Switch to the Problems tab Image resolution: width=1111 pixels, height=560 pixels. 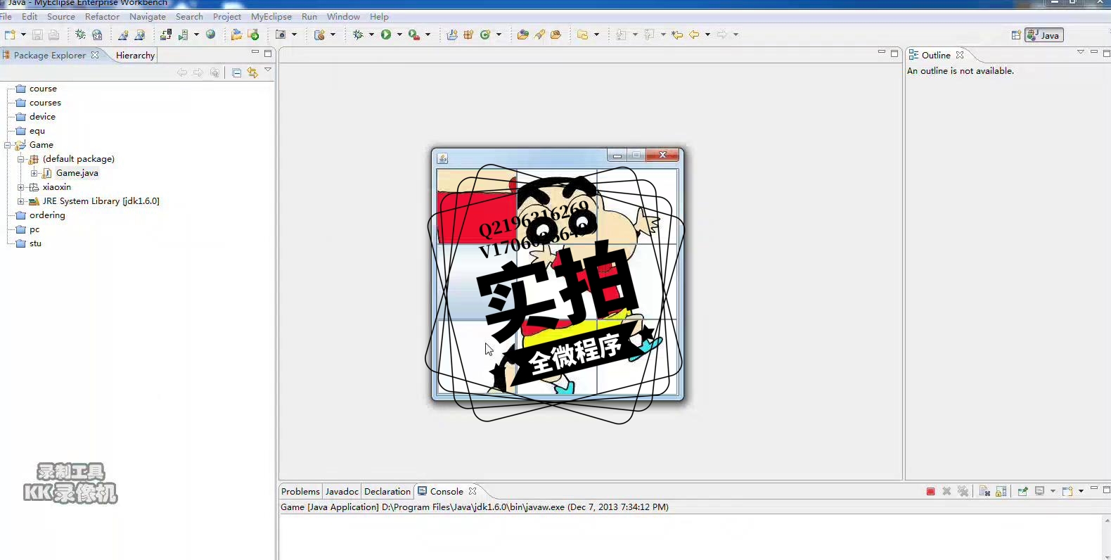click(300, 491)
